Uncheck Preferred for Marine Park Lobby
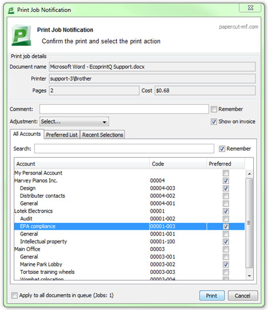Screen dimensions: 268x310 coord(226,264)
